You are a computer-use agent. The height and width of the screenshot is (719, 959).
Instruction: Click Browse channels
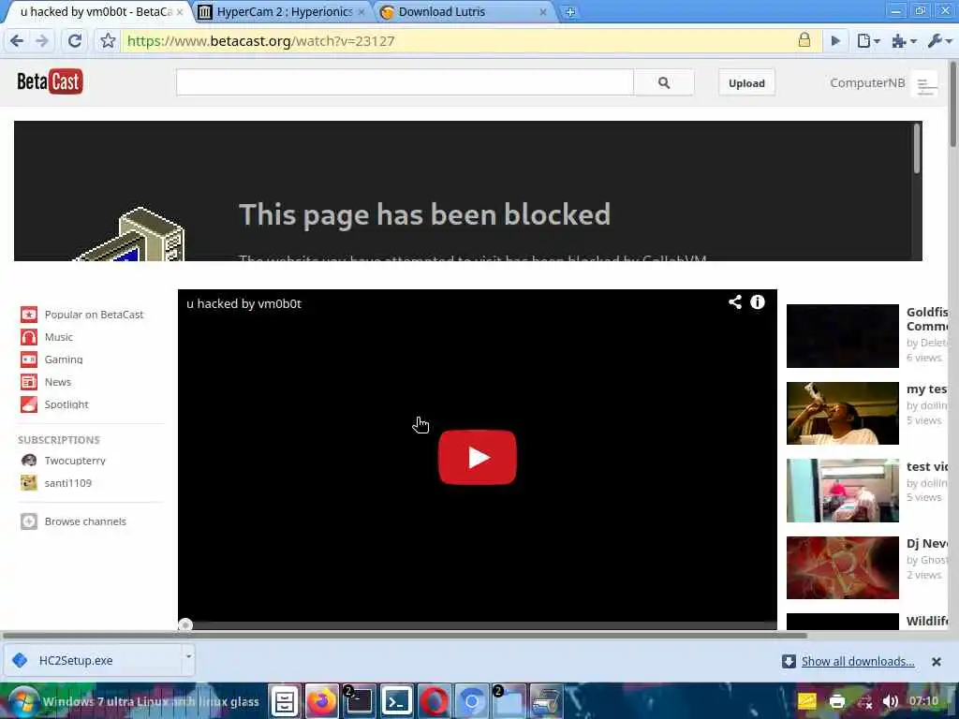pos(85,521)
